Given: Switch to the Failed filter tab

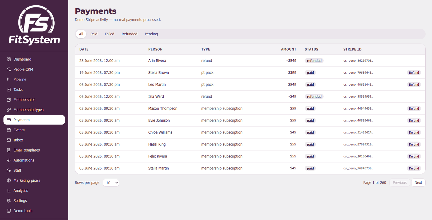Looking at the screenshot, I should pyautogui.click(x=109, y=34).
